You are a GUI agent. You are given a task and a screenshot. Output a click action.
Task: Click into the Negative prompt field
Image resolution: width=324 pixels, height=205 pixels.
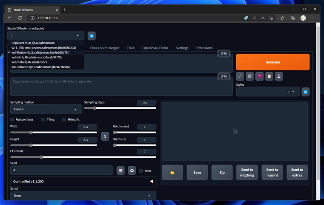point(121,87)
